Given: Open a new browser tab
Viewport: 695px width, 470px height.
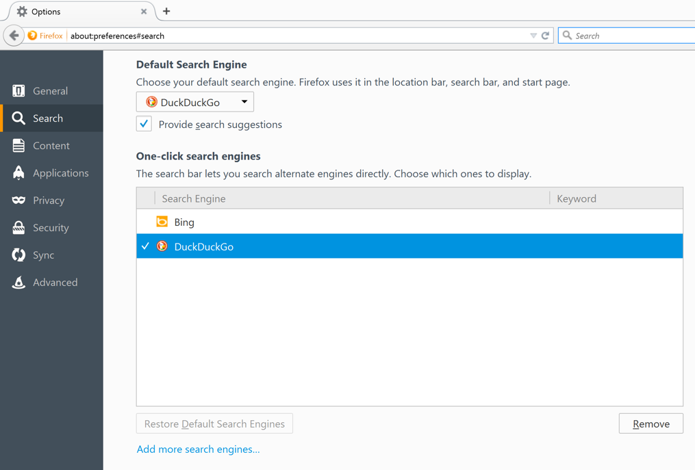Looking at the screenshot, I should pos(166,11).
